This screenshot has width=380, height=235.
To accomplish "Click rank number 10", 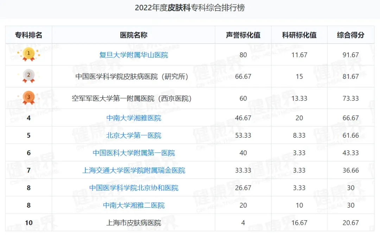I will tap(28, 223).
